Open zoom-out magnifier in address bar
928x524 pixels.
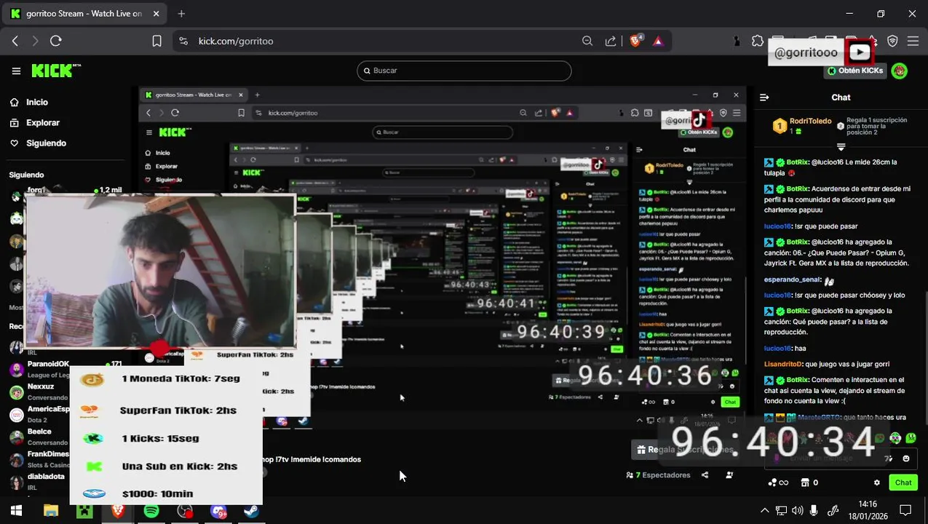587,41
